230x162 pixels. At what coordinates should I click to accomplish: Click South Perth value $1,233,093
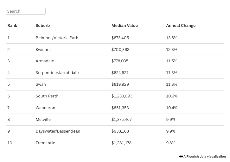point(122,96)
